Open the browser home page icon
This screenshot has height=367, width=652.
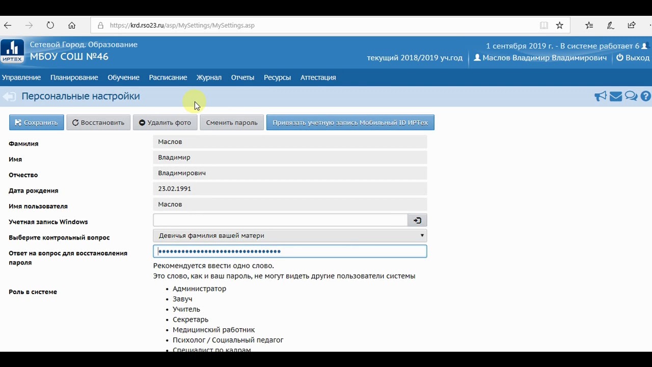tap(72, 25)
